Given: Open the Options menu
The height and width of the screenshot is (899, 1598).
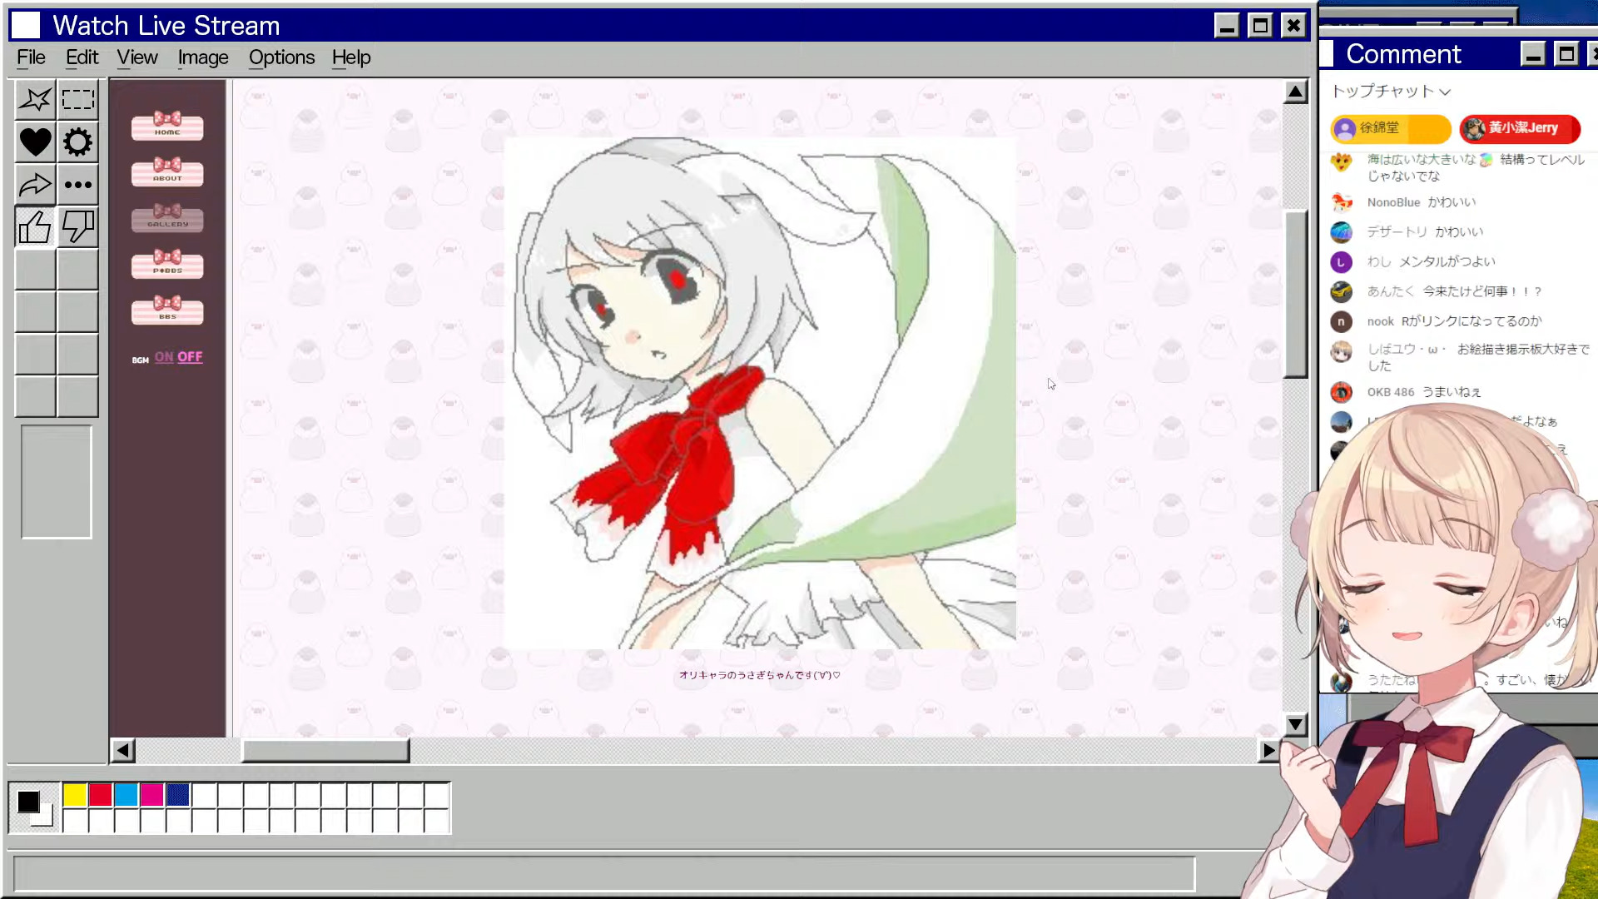Looking at the screenshot, I should [281, 57].
